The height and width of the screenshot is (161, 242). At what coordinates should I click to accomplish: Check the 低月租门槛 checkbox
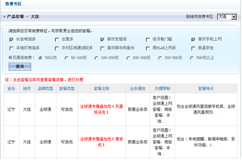pos(148,40)
